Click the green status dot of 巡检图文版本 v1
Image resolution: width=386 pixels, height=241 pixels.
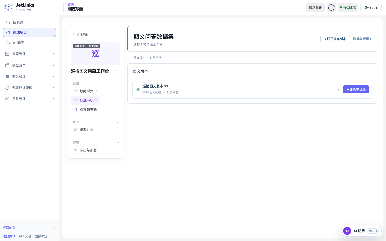click(x=138, y=89)
